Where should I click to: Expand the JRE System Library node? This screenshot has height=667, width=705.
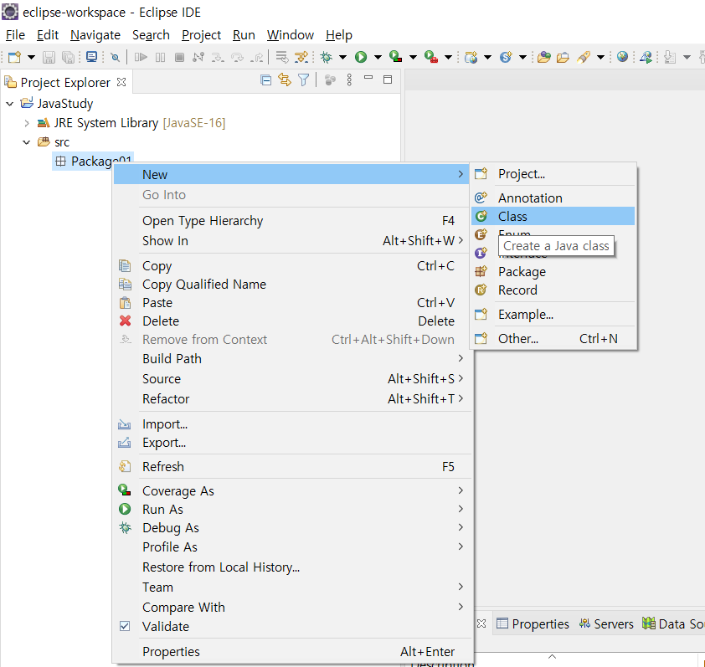[27, 123]
